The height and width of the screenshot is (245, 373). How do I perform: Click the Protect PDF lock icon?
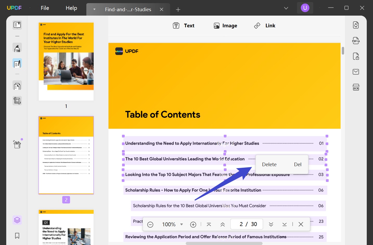point(356,56)
